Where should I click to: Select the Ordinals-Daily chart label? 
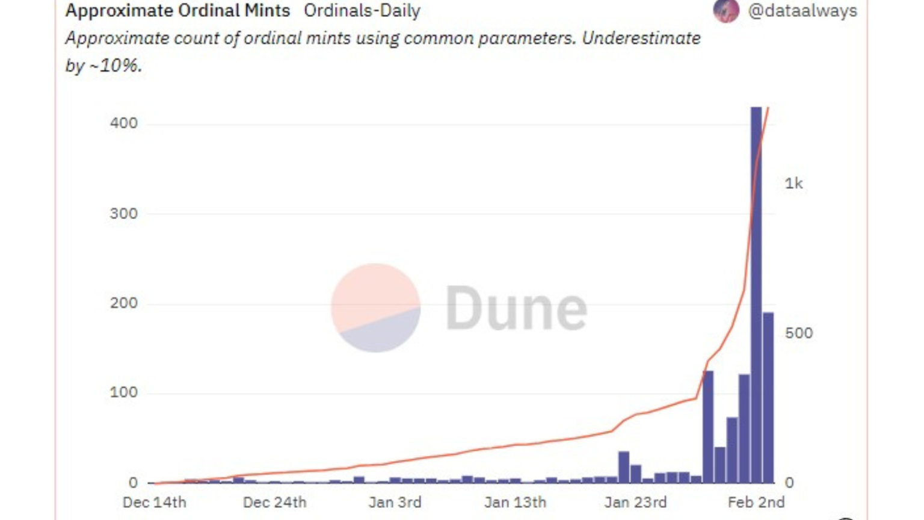coord(362,10)
